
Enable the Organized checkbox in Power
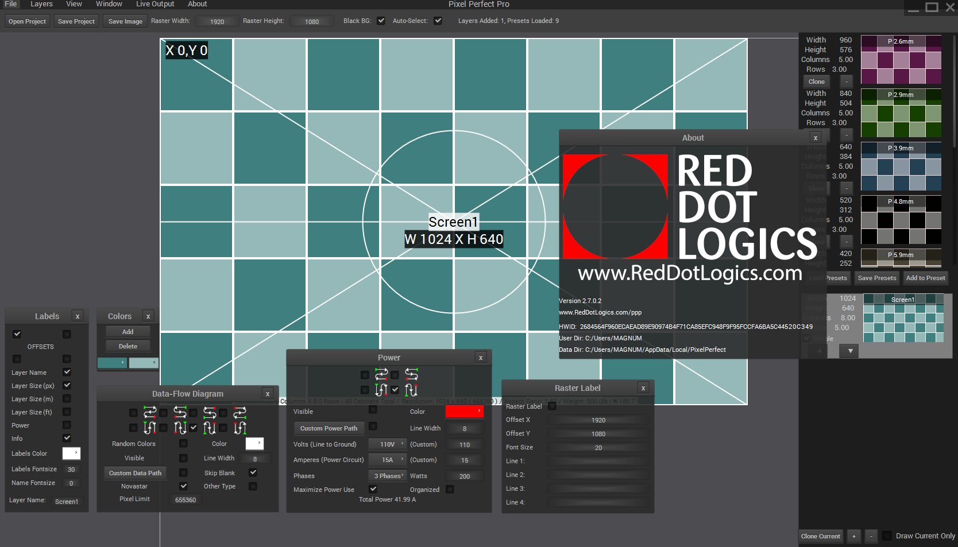450,489
